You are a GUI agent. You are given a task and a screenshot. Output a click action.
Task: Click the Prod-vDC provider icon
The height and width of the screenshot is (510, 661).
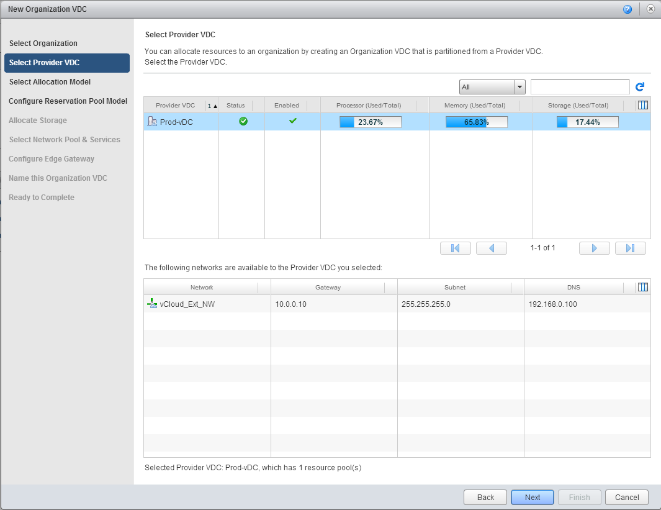click(152, 122)
